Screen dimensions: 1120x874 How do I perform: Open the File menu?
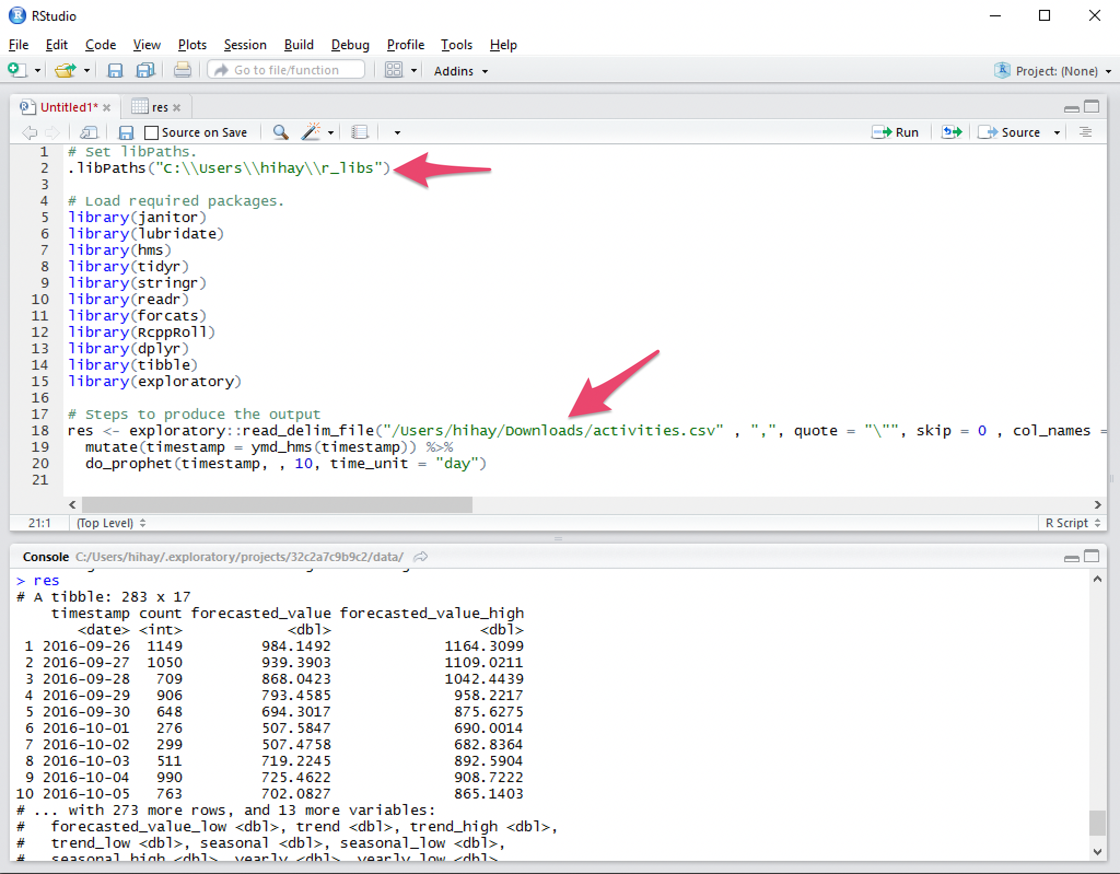pos(19,45)
